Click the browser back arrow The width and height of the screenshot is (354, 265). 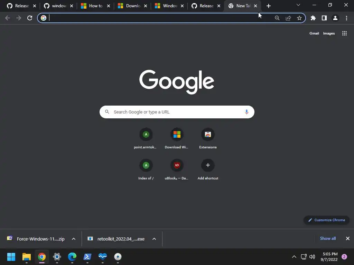pos(8,18)
